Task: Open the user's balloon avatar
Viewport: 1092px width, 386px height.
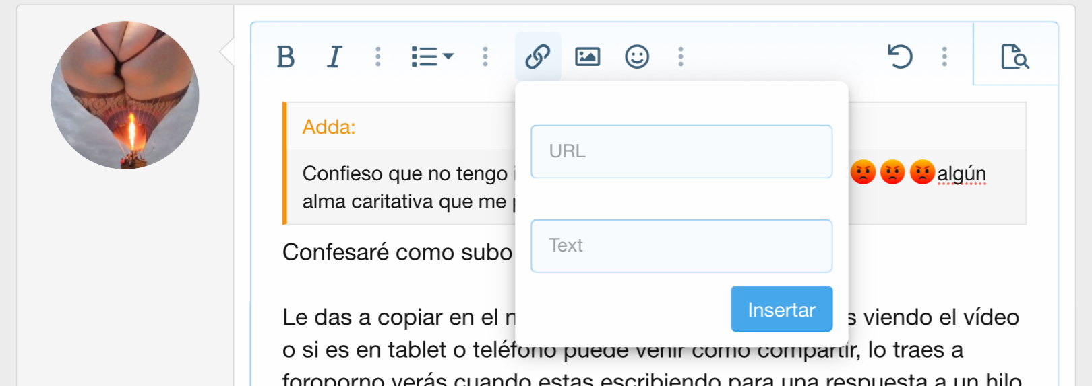Action: 125,95
